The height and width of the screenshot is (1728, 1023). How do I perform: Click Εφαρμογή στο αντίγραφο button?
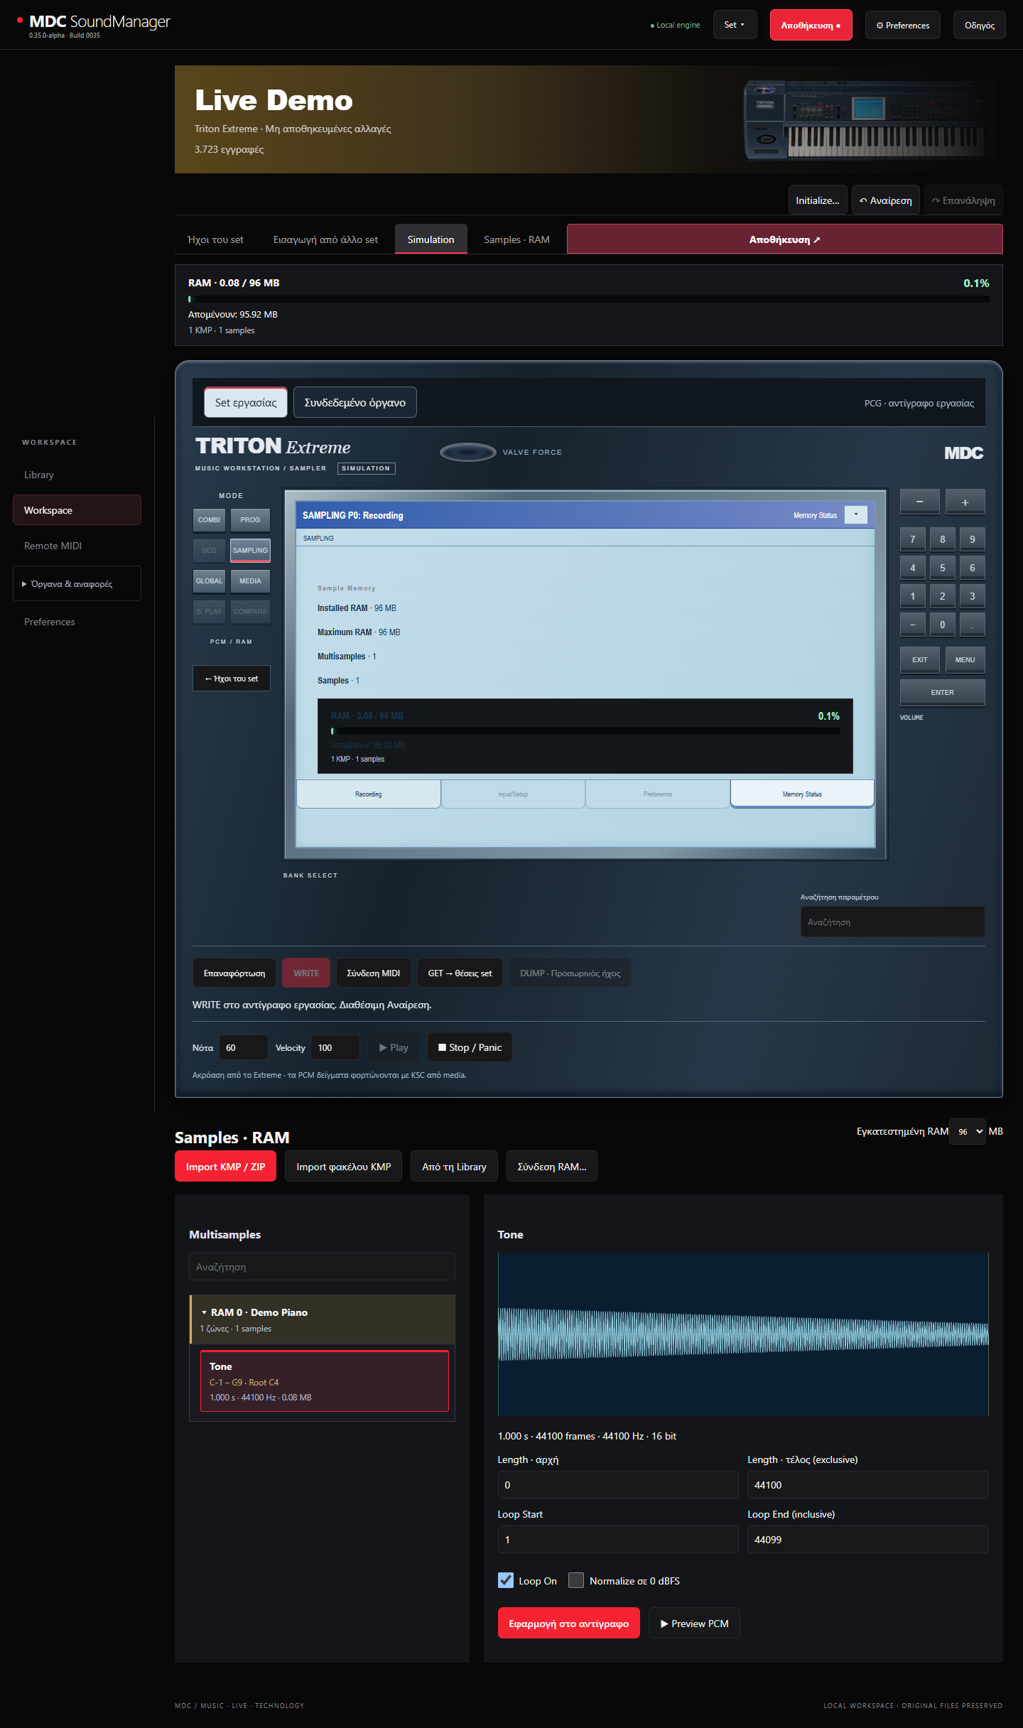pos(568,1624)
